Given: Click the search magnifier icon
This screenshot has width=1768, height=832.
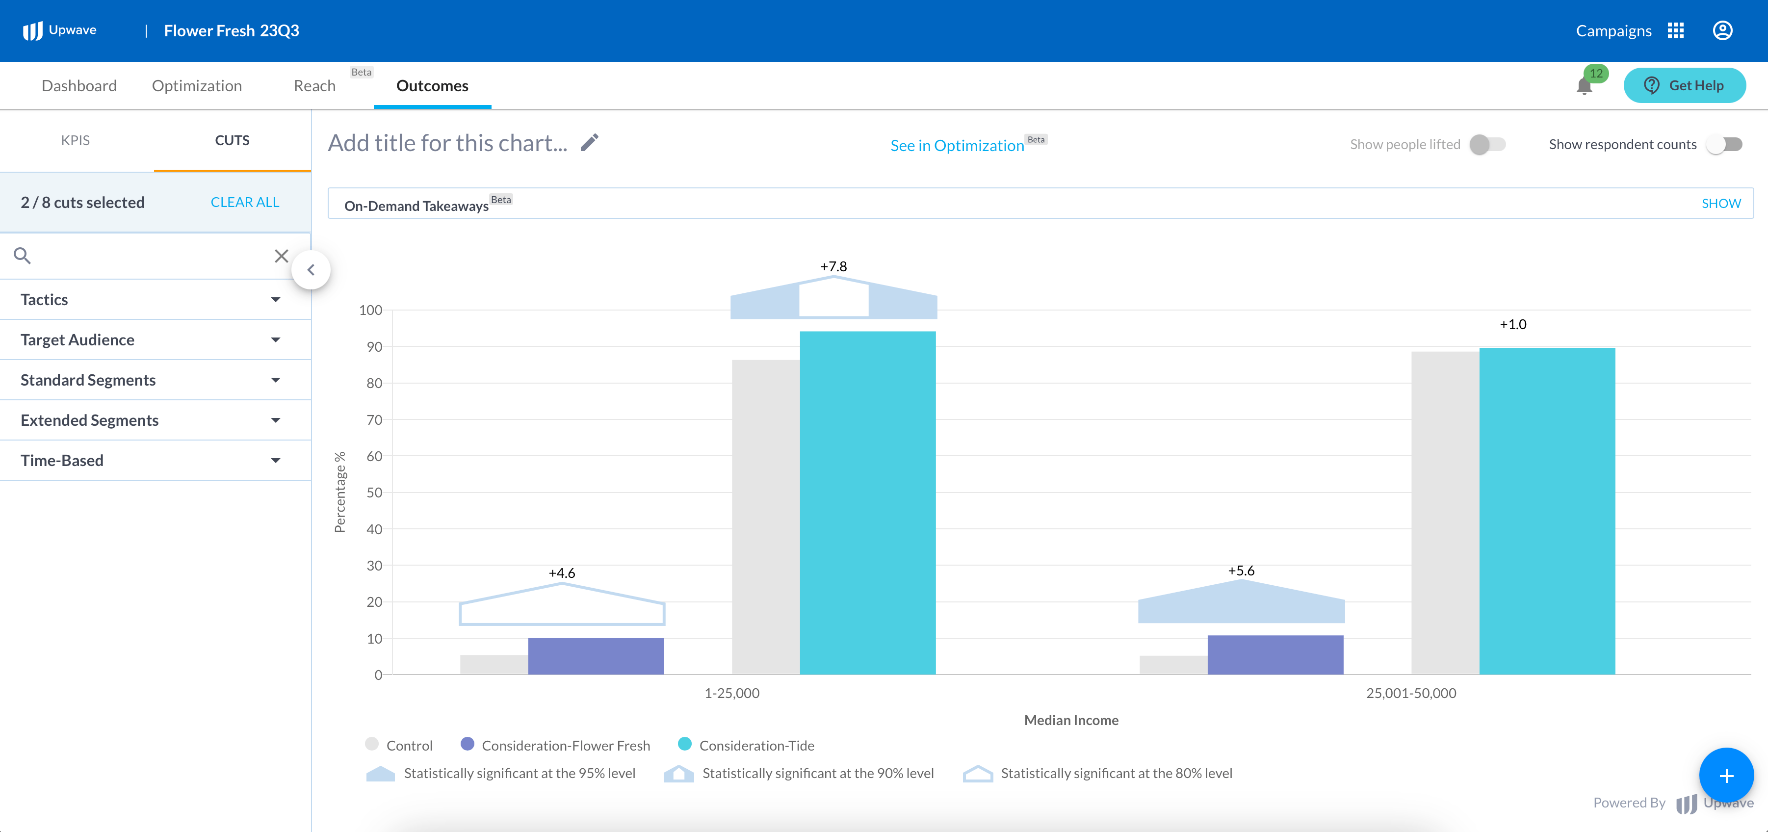Looking at the screenshot, I should [x=23, y=256].
